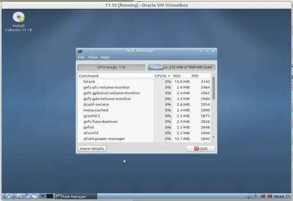293x201 pixels.
Task: Launch the file manager from the panel
Action: (x=20, y=196)
